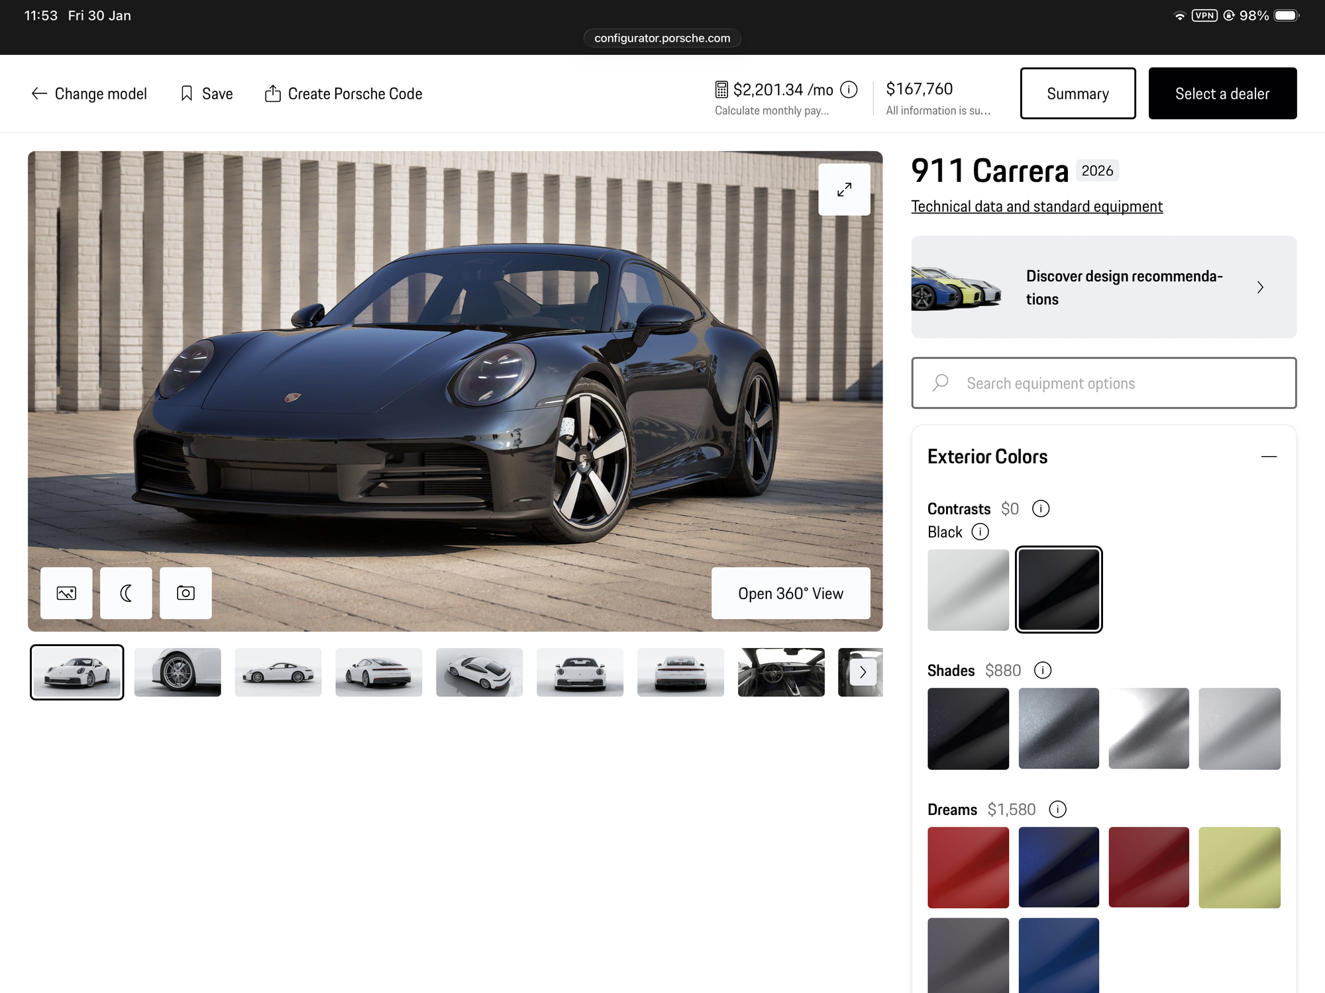Viewport: 1325px width, 993px height.
Task: Open the Technical data and standard equipment link
Action: click(1036, 207)
